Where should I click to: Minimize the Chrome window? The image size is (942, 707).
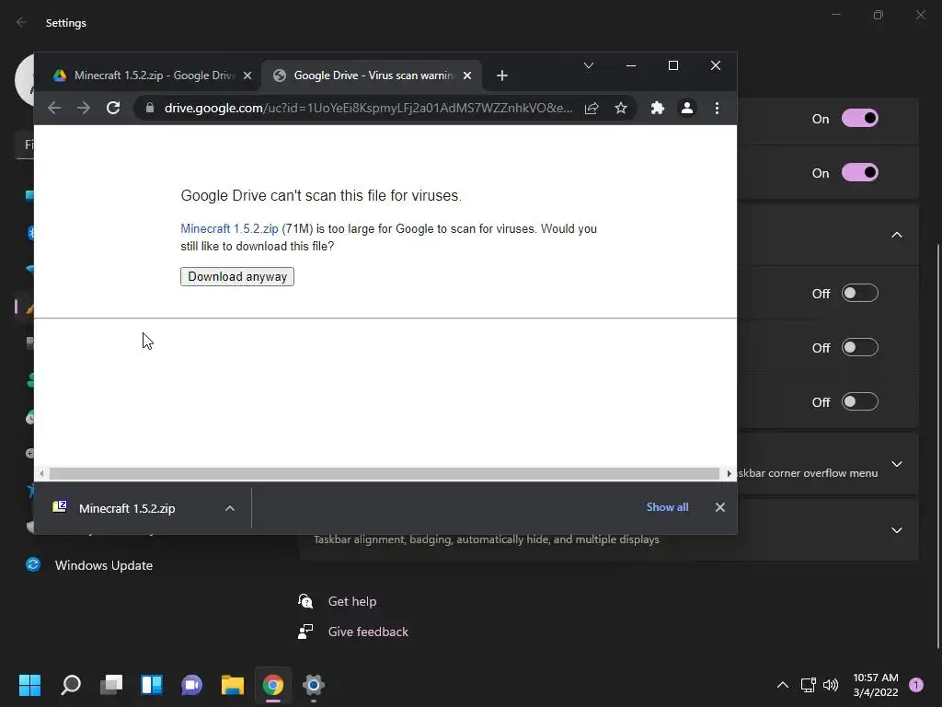point(631,65)
